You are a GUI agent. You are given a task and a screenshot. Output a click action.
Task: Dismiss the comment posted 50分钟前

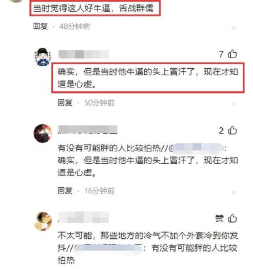coord(234,104)
